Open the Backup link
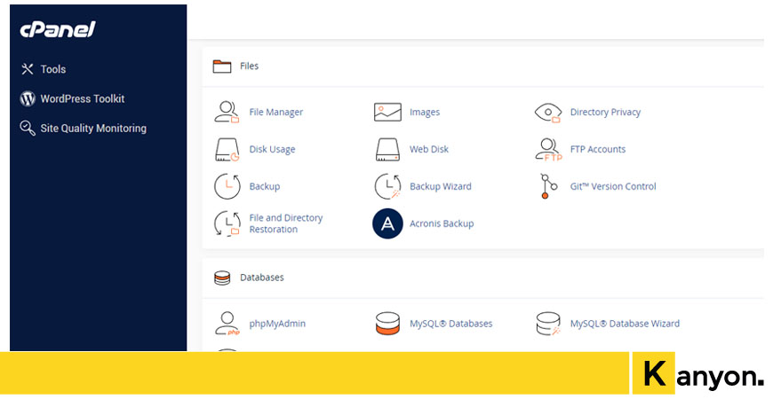Screen dimensions: 773x399 [265, 186]
